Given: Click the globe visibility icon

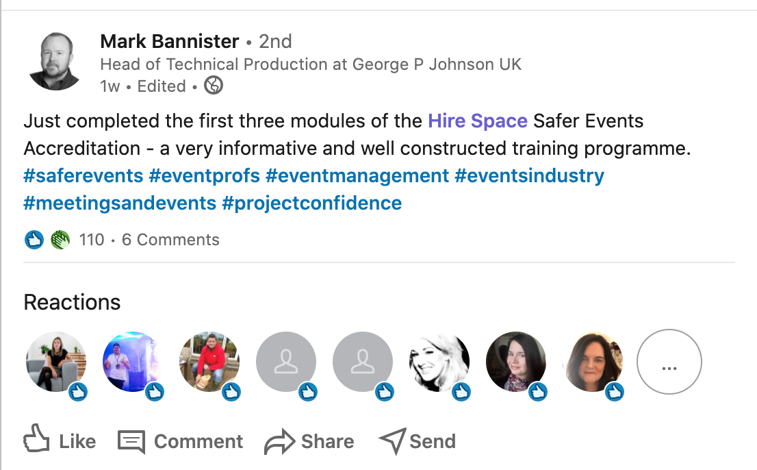Looking at the screenshot, I should coord(214,86).
